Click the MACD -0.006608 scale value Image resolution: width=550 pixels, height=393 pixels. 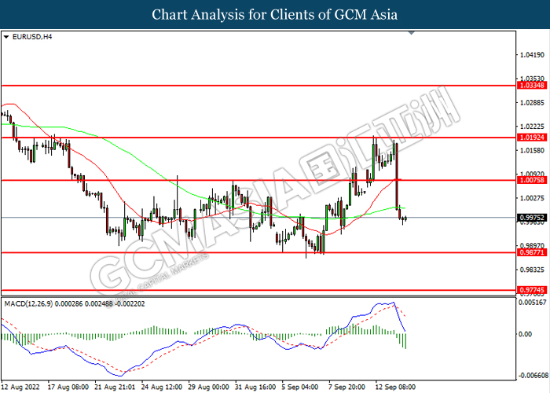coord(533,376)
